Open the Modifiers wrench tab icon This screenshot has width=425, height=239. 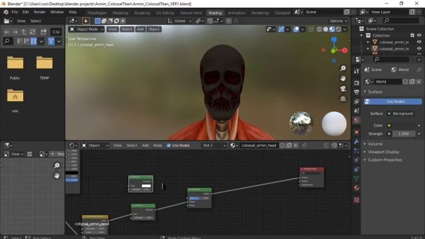(357, 141)
